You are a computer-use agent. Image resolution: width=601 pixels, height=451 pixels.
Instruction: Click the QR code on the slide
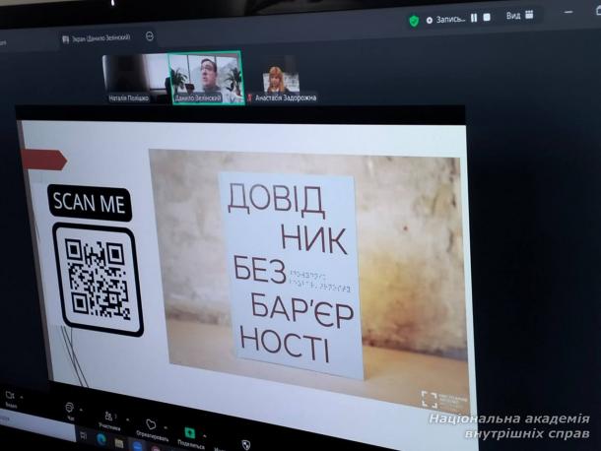pos(98,280)
